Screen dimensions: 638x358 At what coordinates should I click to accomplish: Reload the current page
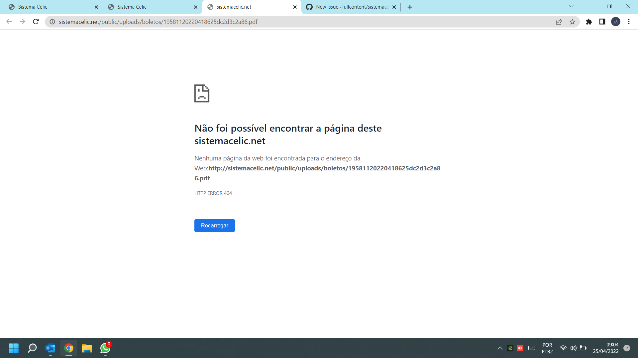[x=36, y=22]
